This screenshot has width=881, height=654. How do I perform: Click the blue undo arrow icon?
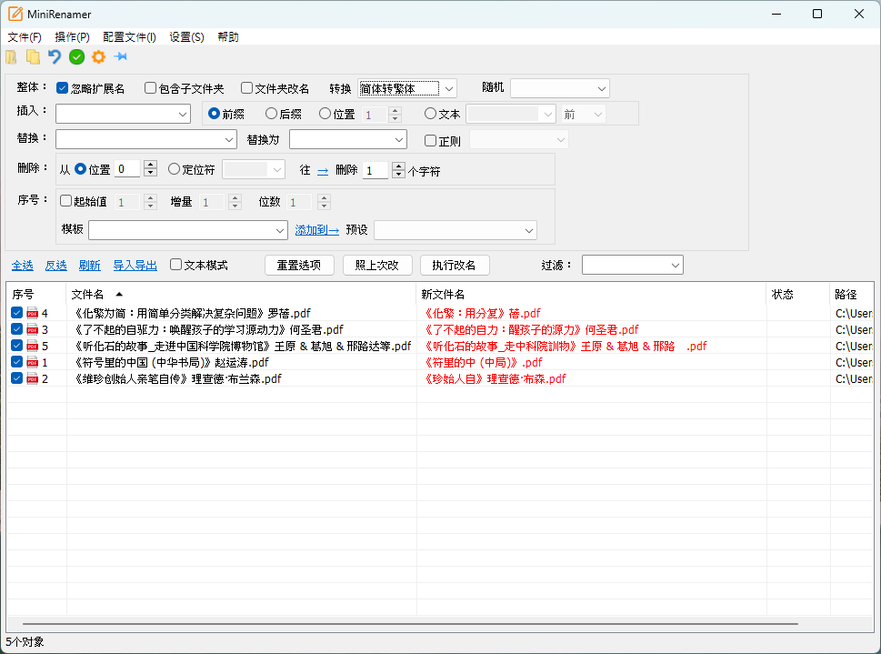coord(55,57)
